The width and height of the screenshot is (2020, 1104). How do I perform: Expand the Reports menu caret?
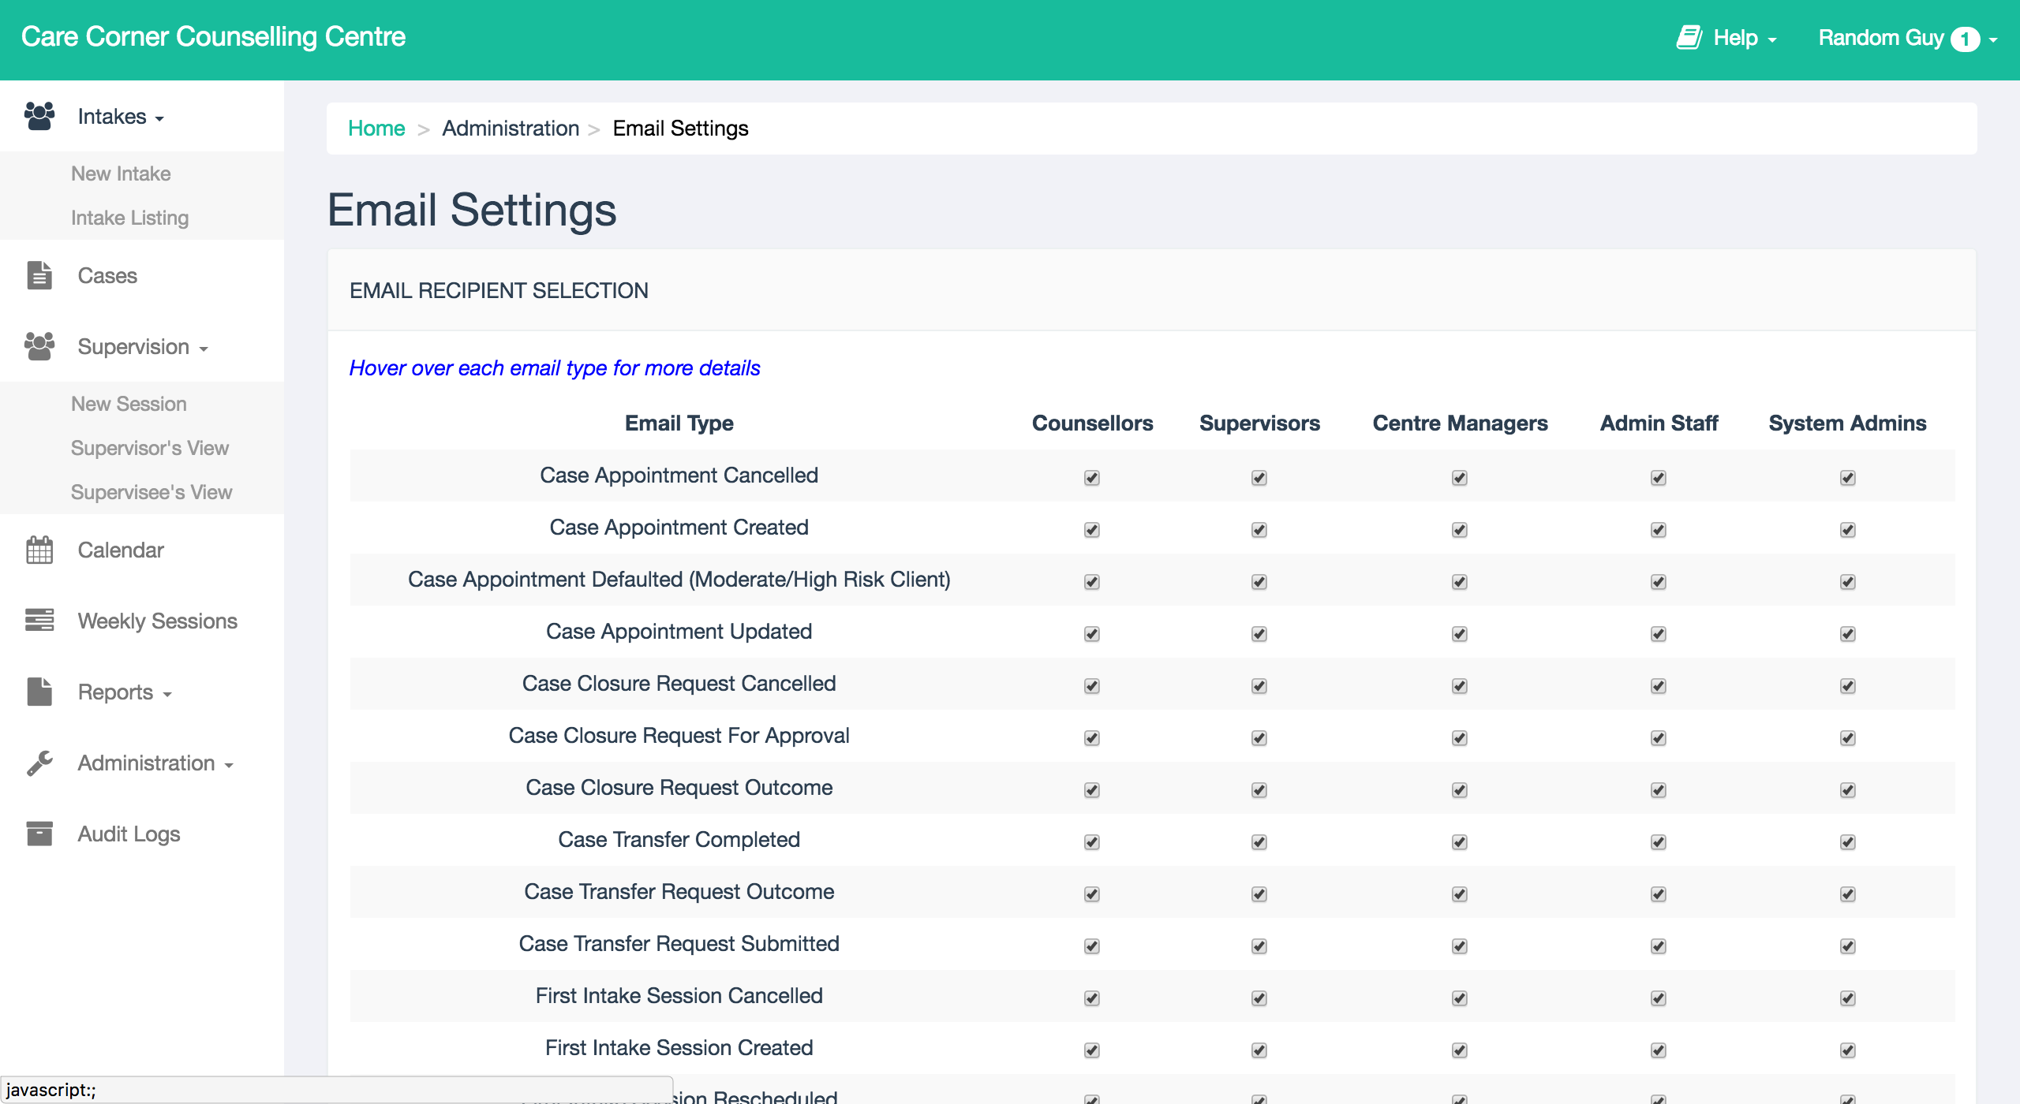click(167, 694)
